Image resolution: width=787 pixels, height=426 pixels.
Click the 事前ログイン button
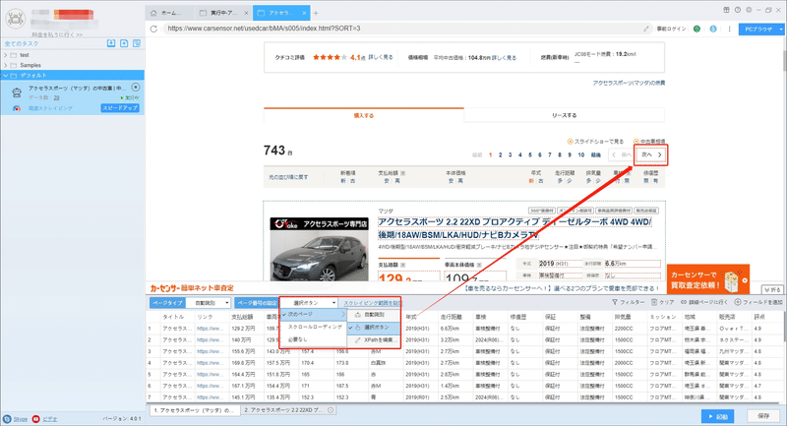coord(671,29)
